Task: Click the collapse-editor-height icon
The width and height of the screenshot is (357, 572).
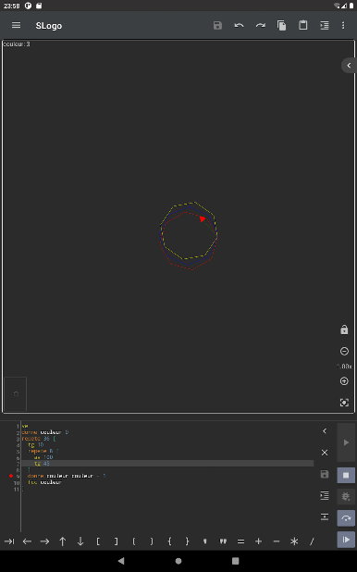Action: point(325,516)
